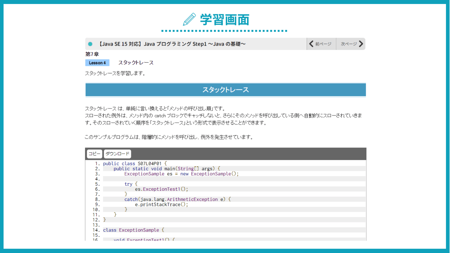450x253 pixels.
Task: Click the スタックトレース title next to Lesson 4
Action: [136, 63]
